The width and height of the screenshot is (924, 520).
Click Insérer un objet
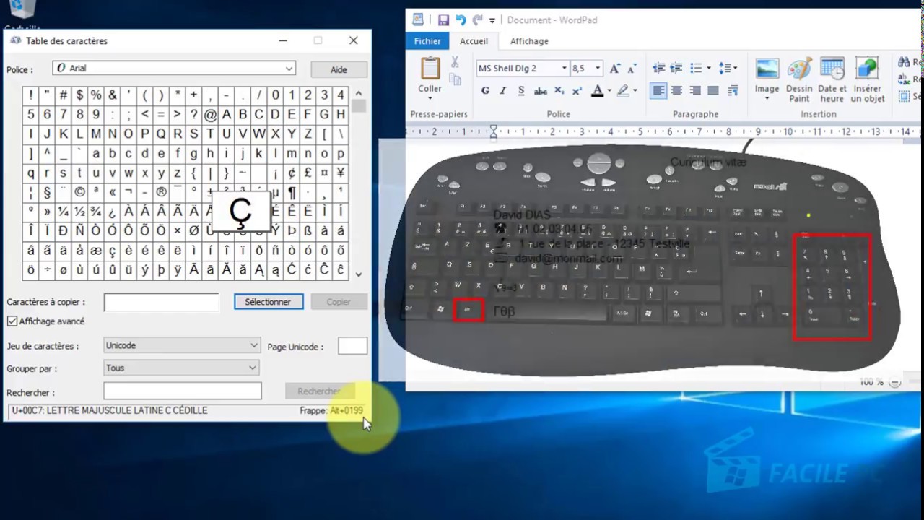pyautogui.click(x=867, y=79)
